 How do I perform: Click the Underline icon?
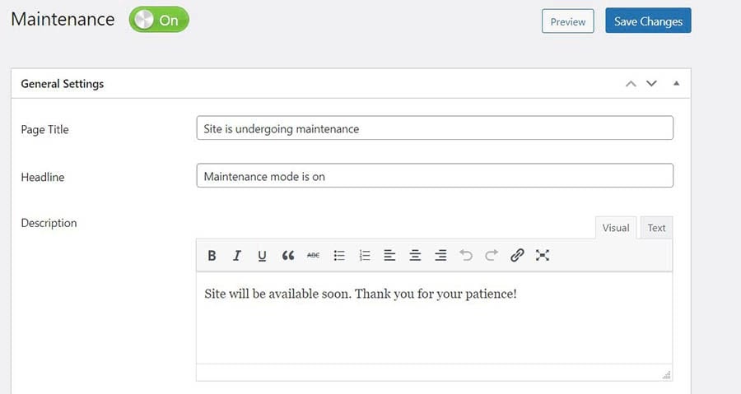(262, 256)
